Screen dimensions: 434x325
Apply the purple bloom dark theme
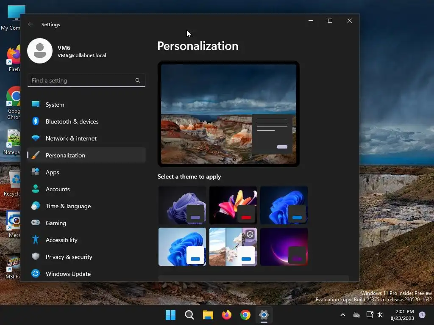click(x=182, y=205)
